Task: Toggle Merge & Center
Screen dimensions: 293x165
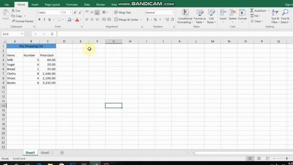Action: 126,19
